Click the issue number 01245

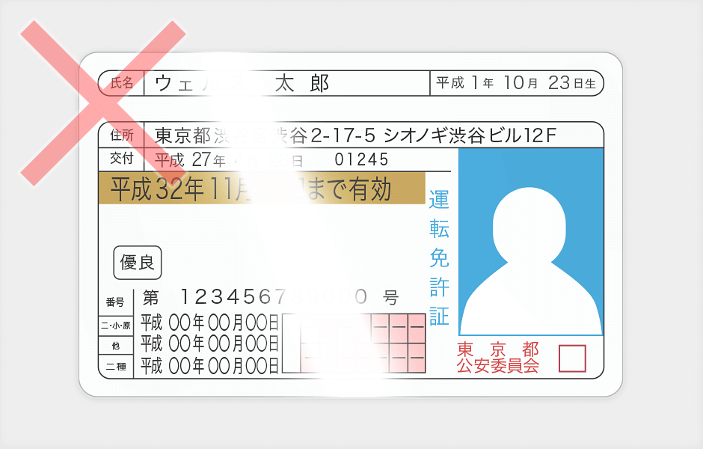362,159
